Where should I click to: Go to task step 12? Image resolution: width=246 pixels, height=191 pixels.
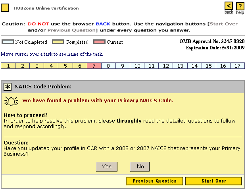pos(166,66)
